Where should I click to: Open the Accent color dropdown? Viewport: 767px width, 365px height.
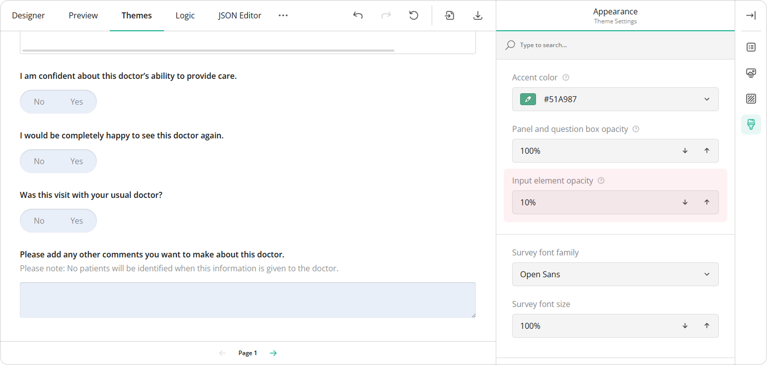tap(706, 99)
